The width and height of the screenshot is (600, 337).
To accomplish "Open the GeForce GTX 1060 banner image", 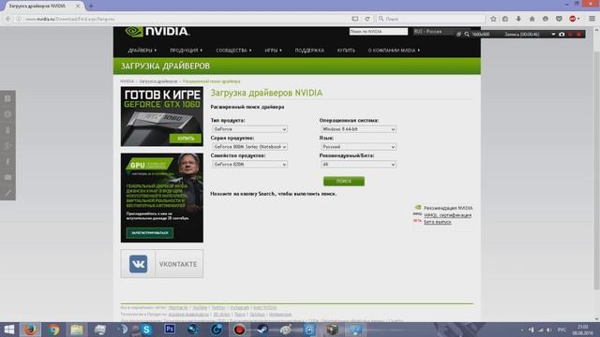I will point(162,116).
